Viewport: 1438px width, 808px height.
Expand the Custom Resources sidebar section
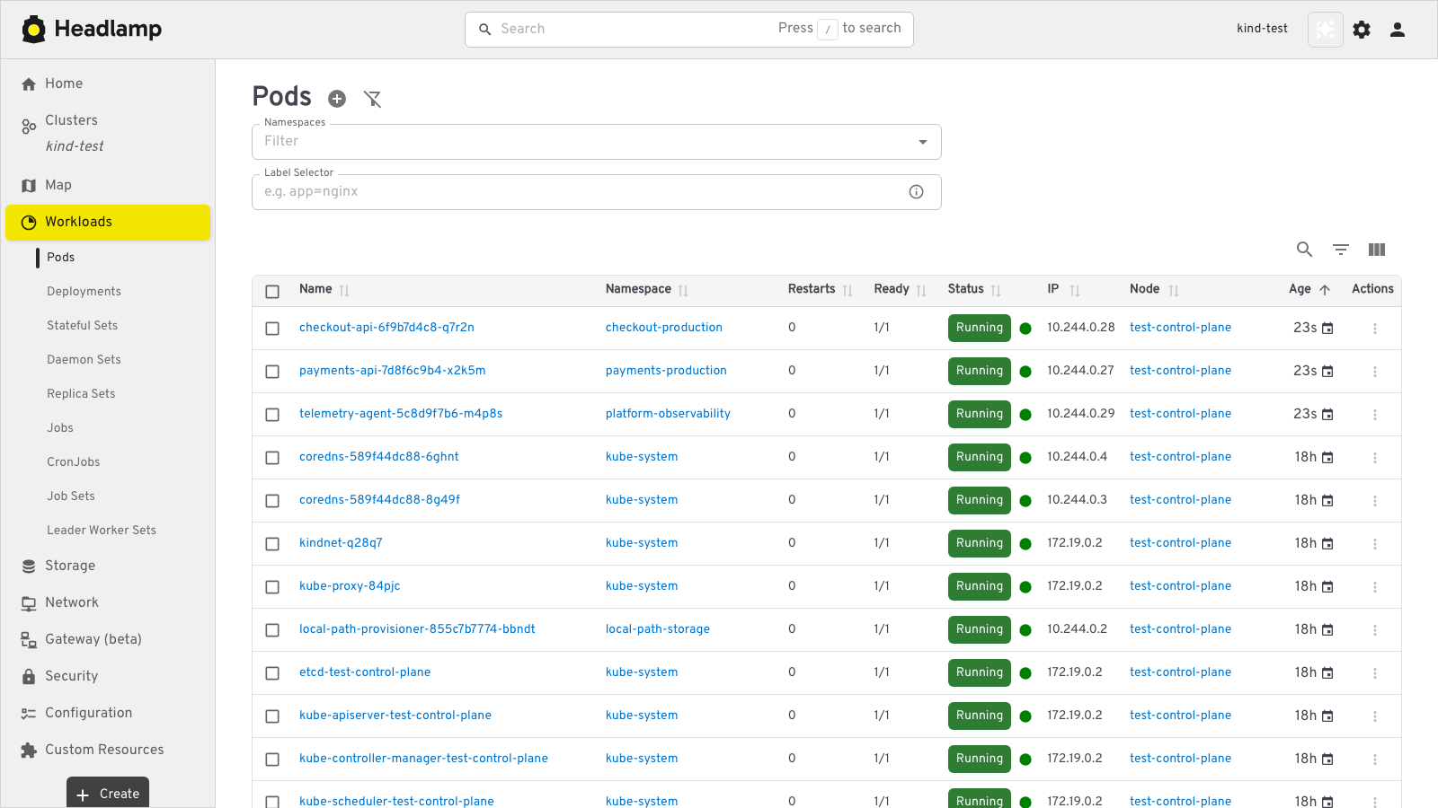click(108, 750)
